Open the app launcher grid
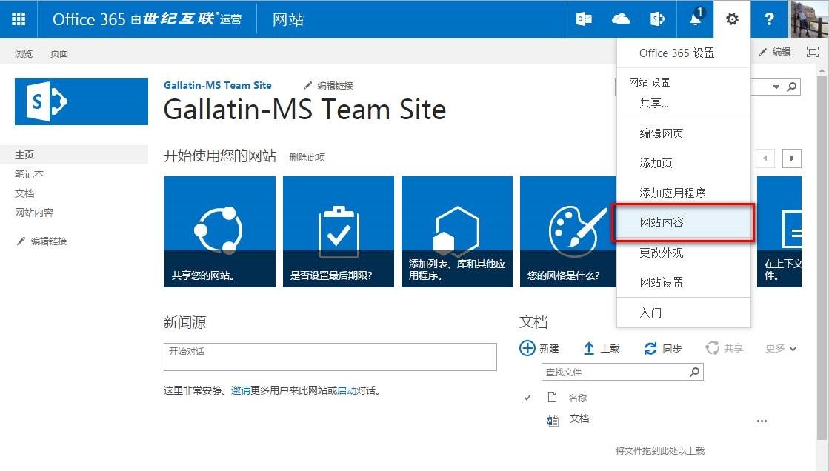The width and height of the screenshot is (829, 471). pos(19,19)
